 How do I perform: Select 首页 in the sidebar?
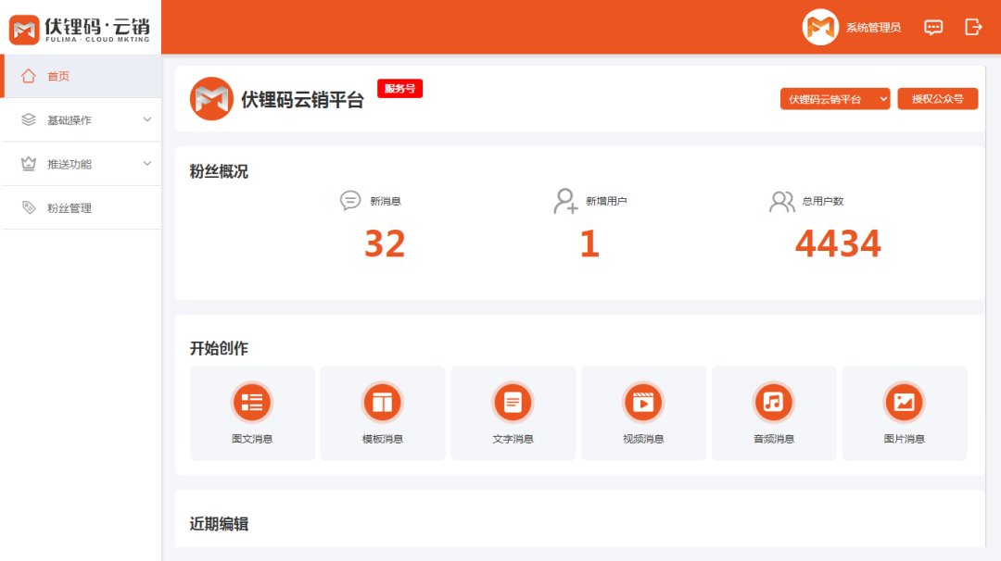point(82,76)
